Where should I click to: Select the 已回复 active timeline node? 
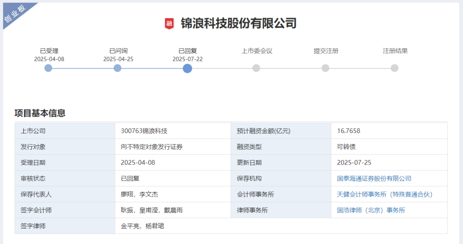coord(187,68)
